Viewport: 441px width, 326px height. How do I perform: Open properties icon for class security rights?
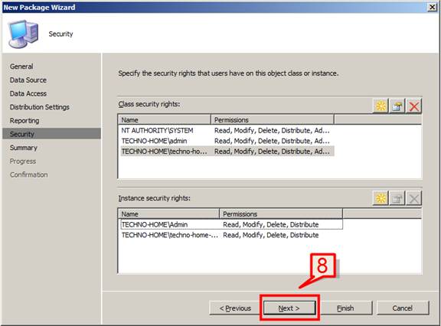(x=397, y=106)
